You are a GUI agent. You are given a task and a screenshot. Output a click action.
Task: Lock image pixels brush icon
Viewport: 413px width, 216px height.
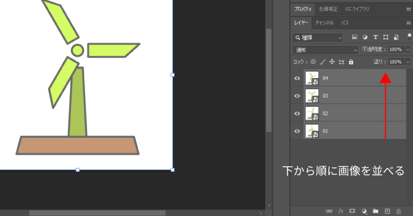(x=322, y=62)
